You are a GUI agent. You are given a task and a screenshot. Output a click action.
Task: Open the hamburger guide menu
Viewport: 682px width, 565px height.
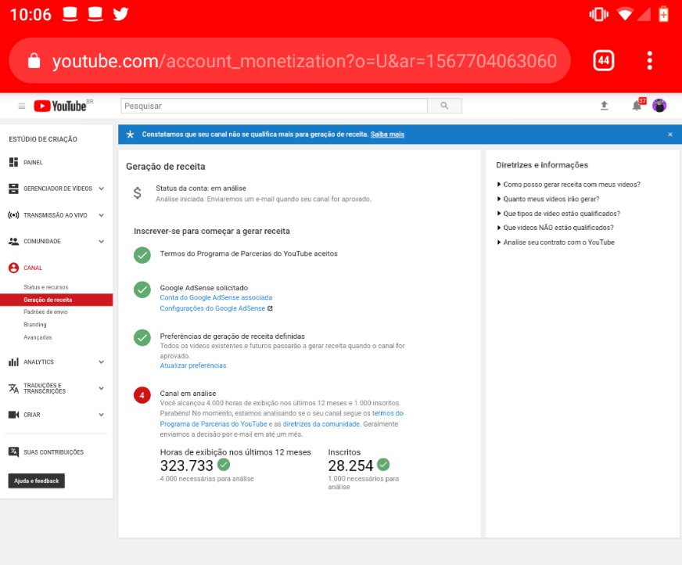(x=22, y=106)
